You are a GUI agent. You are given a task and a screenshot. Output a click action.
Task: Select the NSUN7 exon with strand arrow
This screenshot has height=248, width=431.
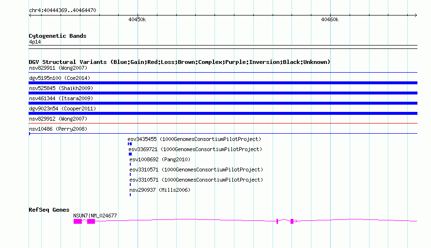coord(292,221)
